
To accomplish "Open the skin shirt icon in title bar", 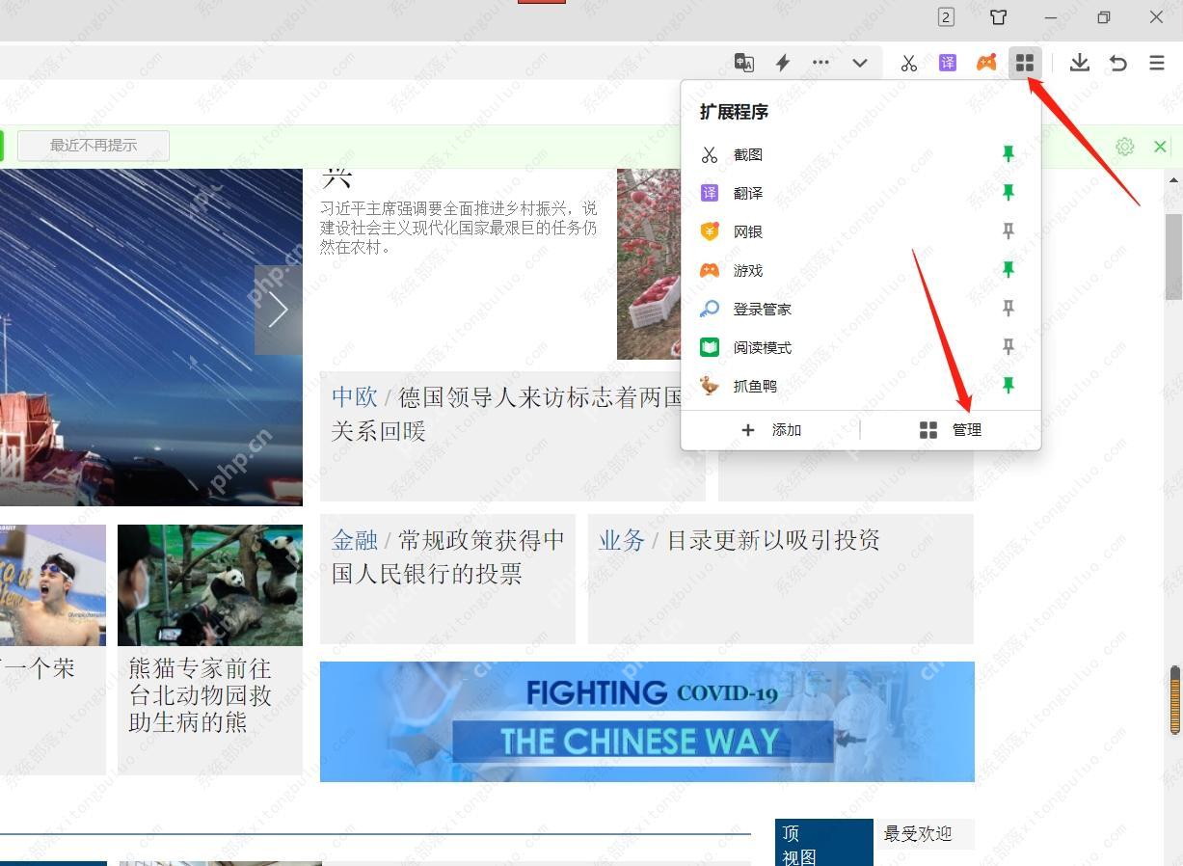I will click(998, 17).
